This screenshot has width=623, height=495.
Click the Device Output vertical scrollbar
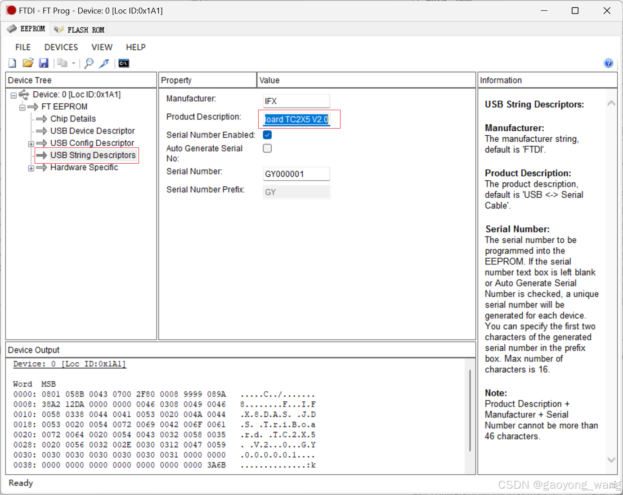[x=470, y=410]
